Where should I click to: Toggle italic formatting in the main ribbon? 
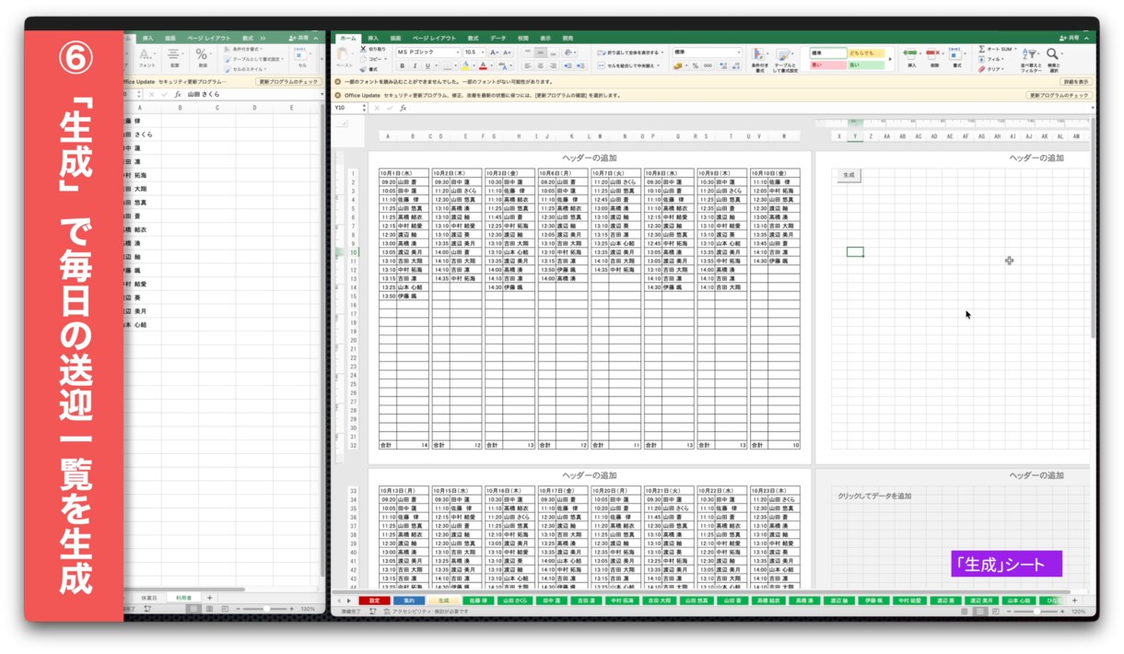(x=415, y=65)
